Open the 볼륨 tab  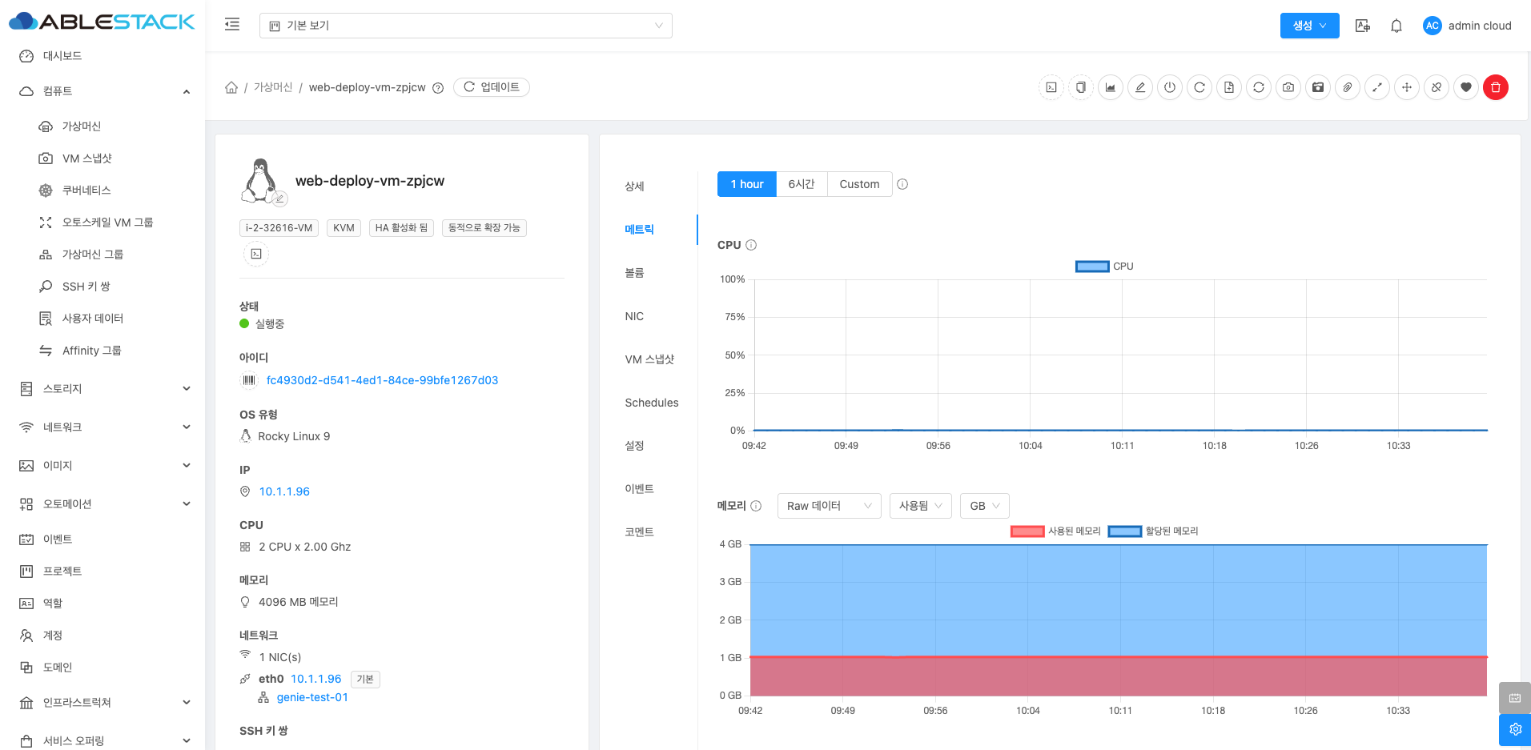tap(634, 273)
